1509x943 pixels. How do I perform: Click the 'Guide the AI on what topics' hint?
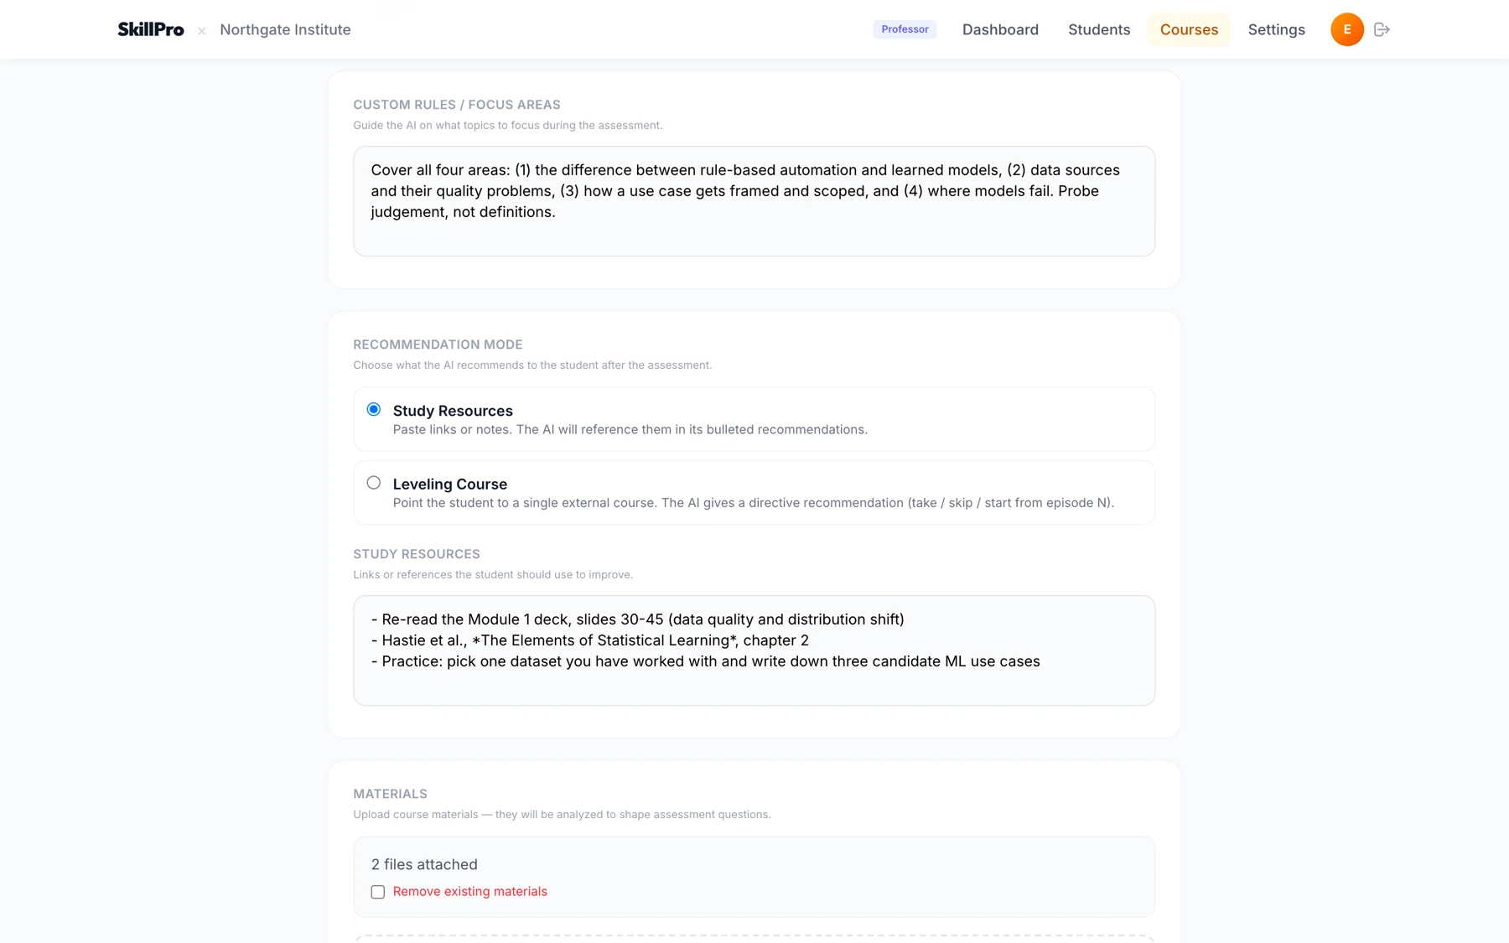[507, 126]
